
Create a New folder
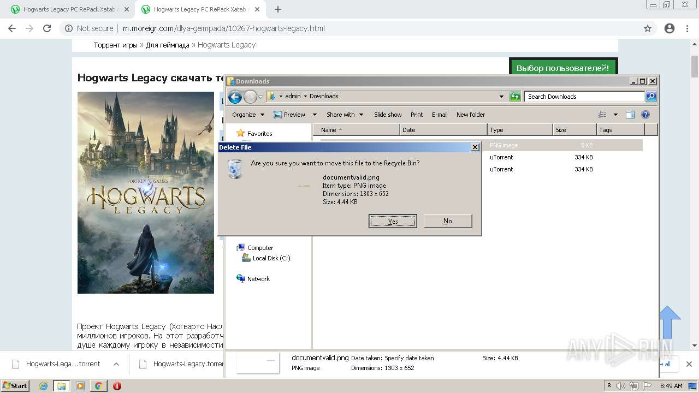pyautogui.click(x=471, y=115)
